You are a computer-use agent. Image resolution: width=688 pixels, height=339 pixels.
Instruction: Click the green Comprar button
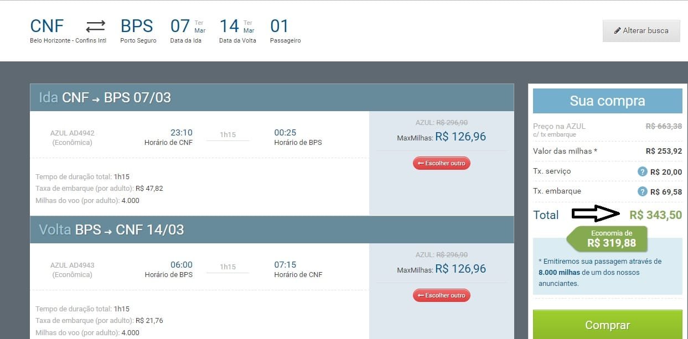607,325
